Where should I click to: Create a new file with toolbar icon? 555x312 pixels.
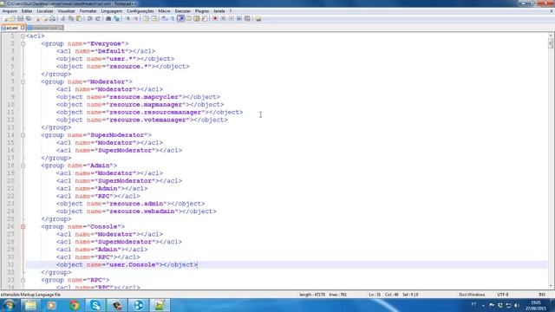(4, 18)
